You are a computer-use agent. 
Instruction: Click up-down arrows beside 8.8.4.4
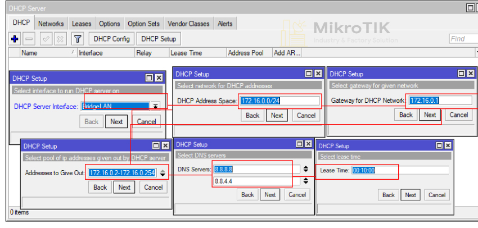[x=306, y=181]
